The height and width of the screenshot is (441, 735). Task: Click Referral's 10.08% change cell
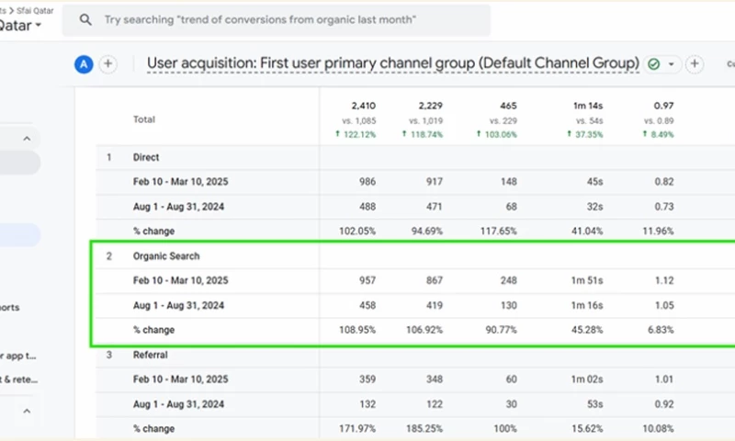pos(658,429)
